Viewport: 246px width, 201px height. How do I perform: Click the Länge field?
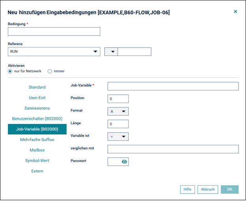tap(118, 124)
